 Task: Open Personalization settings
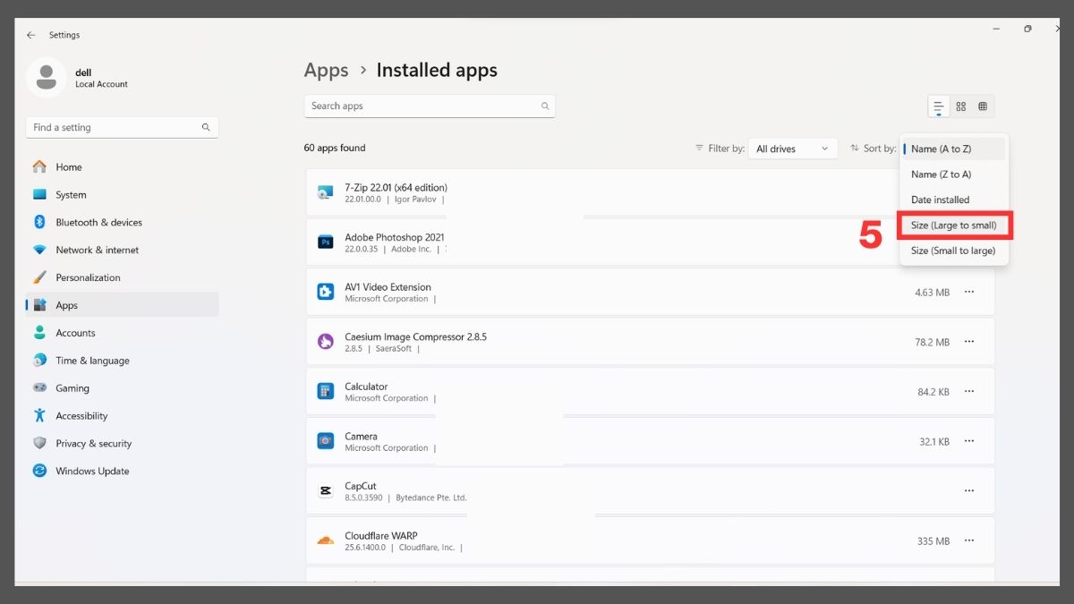click(122, 277)
